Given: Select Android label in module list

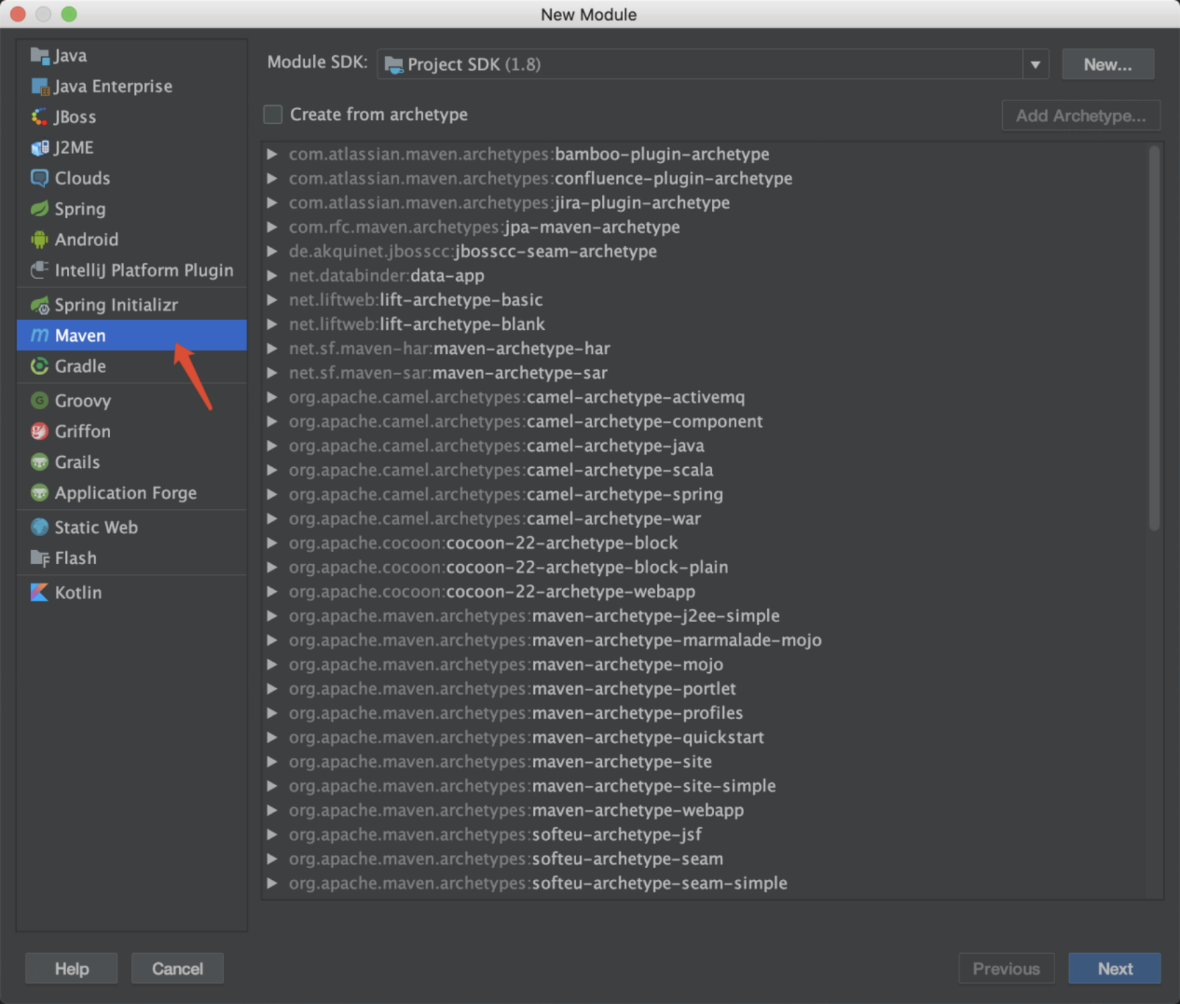Looking at the screenshot, I should pyautogui.click(x=86, y=240).
